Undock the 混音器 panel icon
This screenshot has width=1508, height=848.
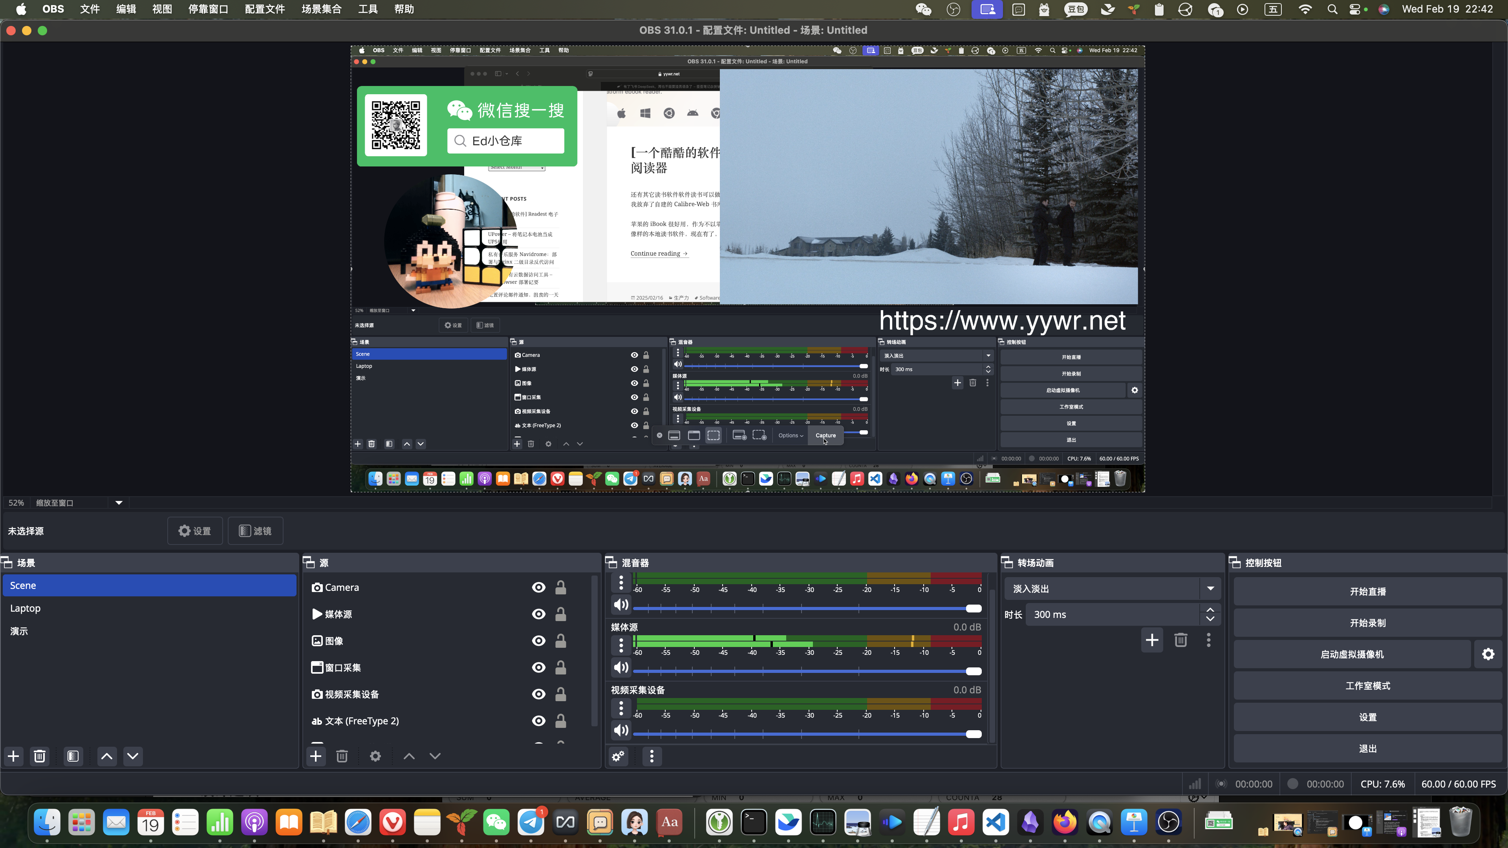[x=611, y=563]
